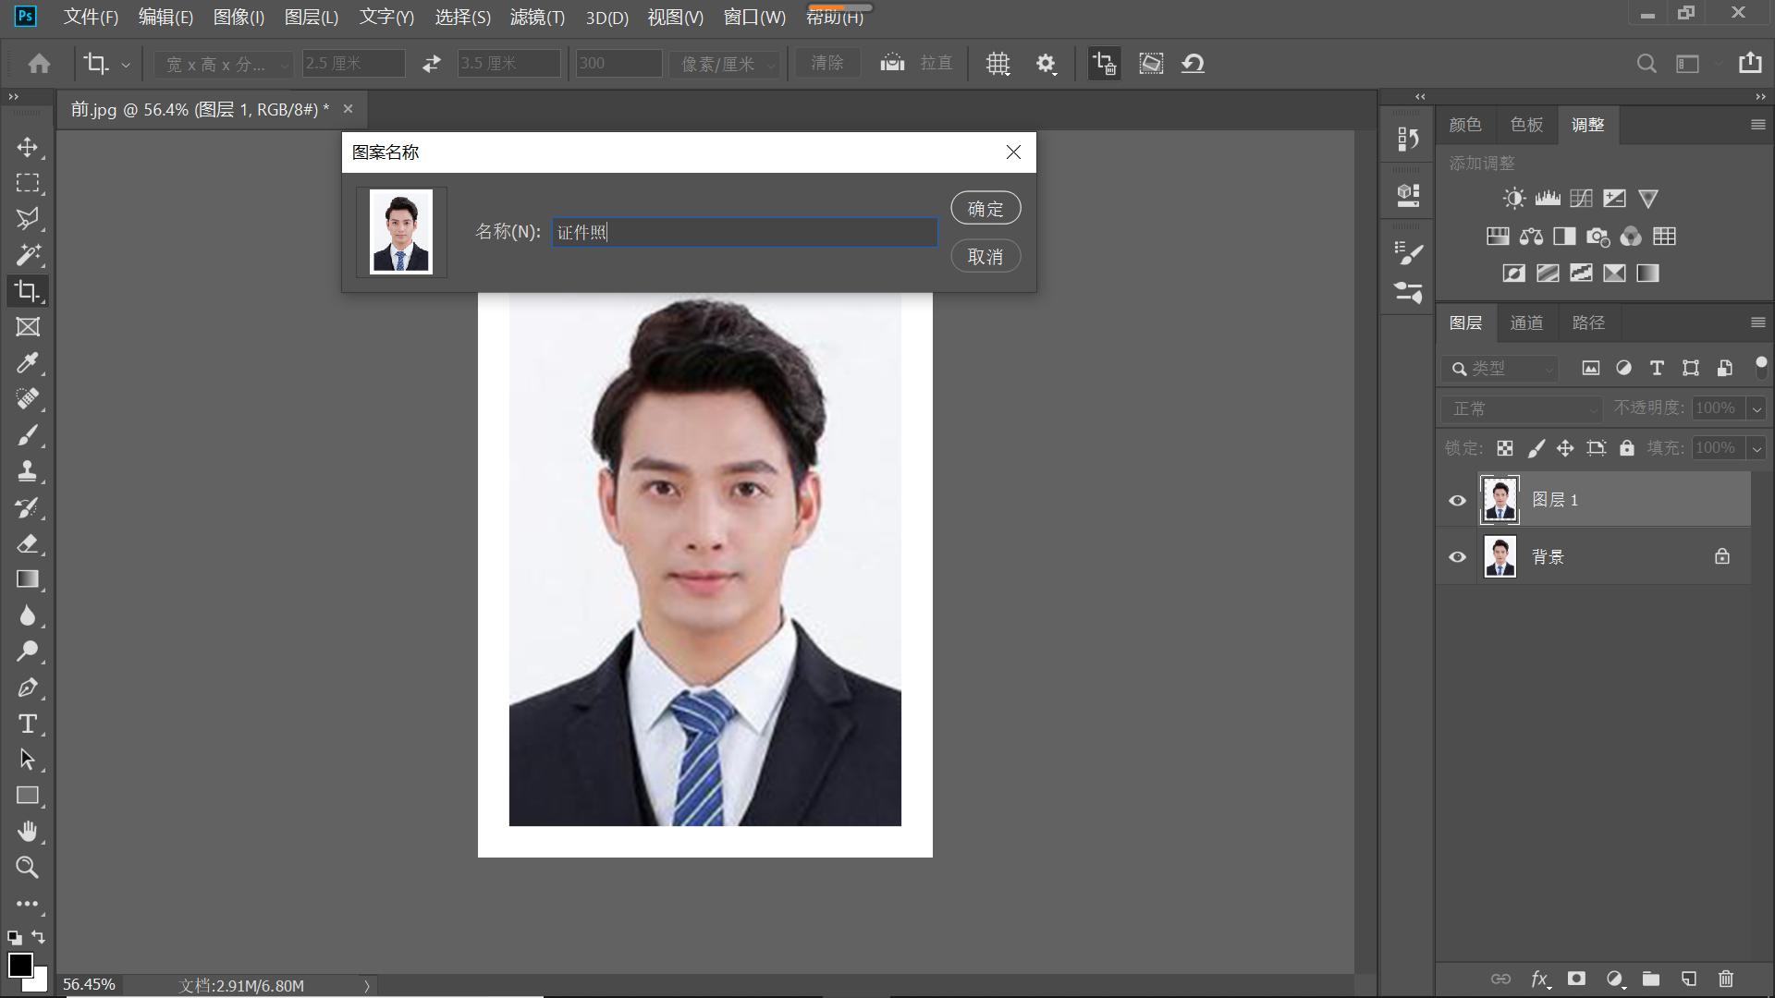Image resolution: width=1775 pixels, height=998 pixels.
Task: Open the opacity 100% dropdown arrow
Action: click(1757, 408)
